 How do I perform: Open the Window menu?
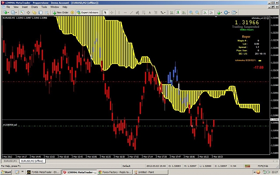pos(55,7)
